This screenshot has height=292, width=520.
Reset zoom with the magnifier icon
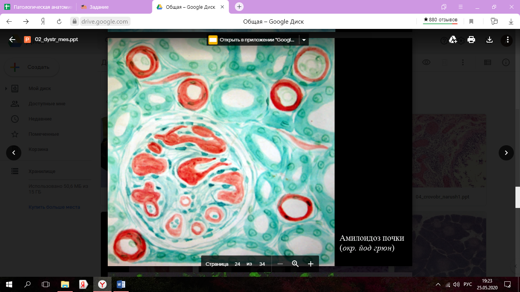click(295, 264)
